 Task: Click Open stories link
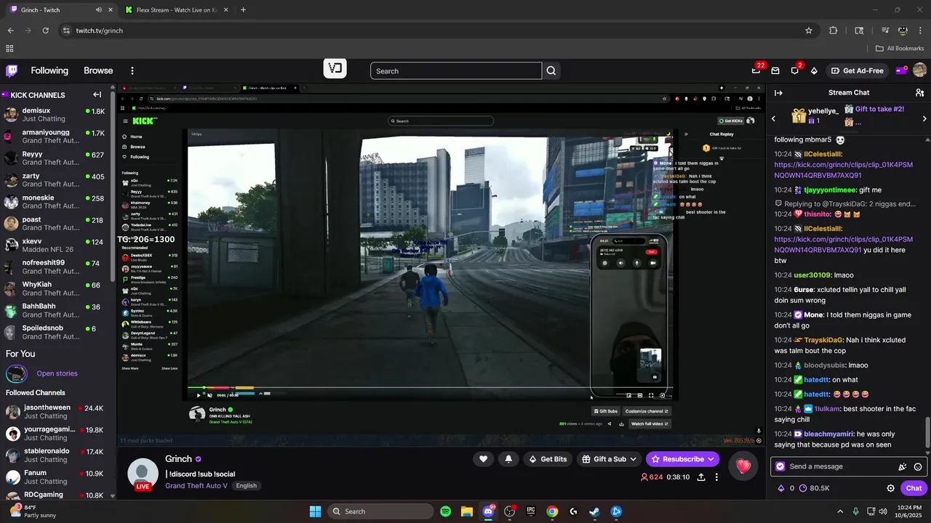coord(57,373)
